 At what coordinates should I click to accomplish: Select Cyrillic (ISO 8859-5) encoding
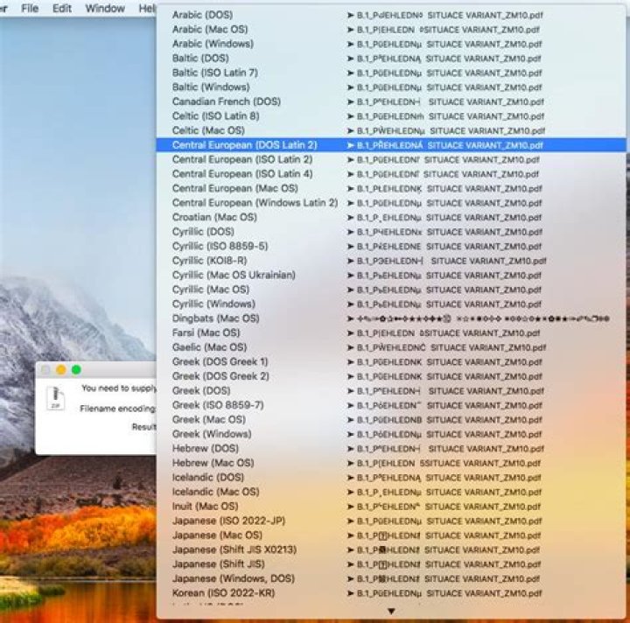391,247
